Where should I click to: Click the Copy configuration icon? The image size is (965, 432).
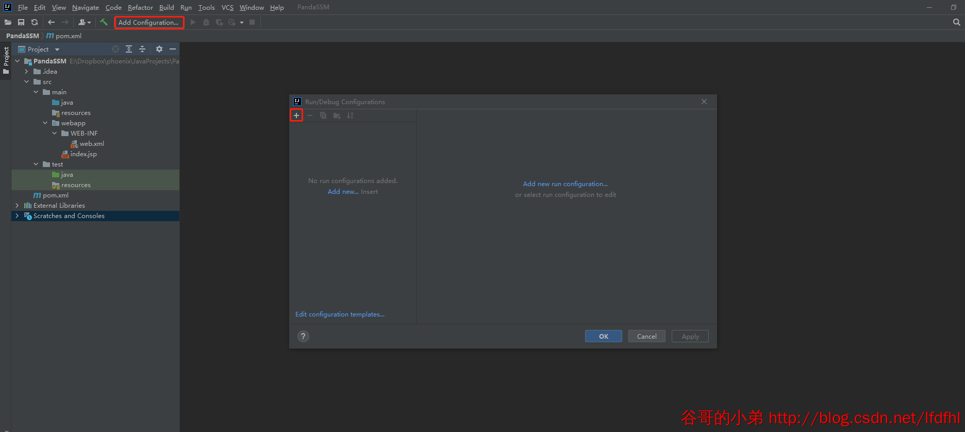click(x=323, y=115)
